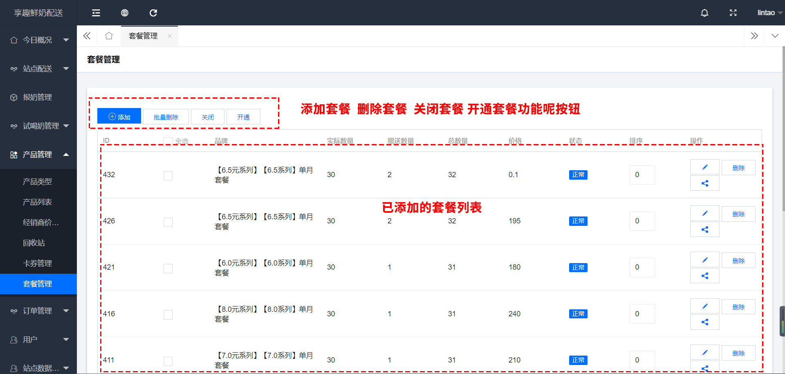This screenshot has height=374, width=785.
Task: Share package 426 using share icon
Action: point(704,230)
